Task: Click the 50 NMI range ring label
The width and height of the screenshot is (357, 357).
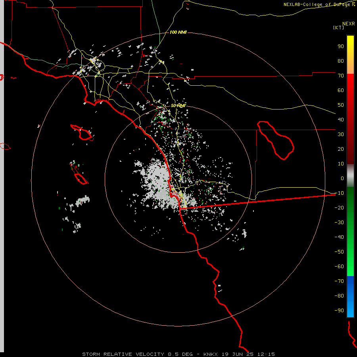Action: [x=178, y=106]
